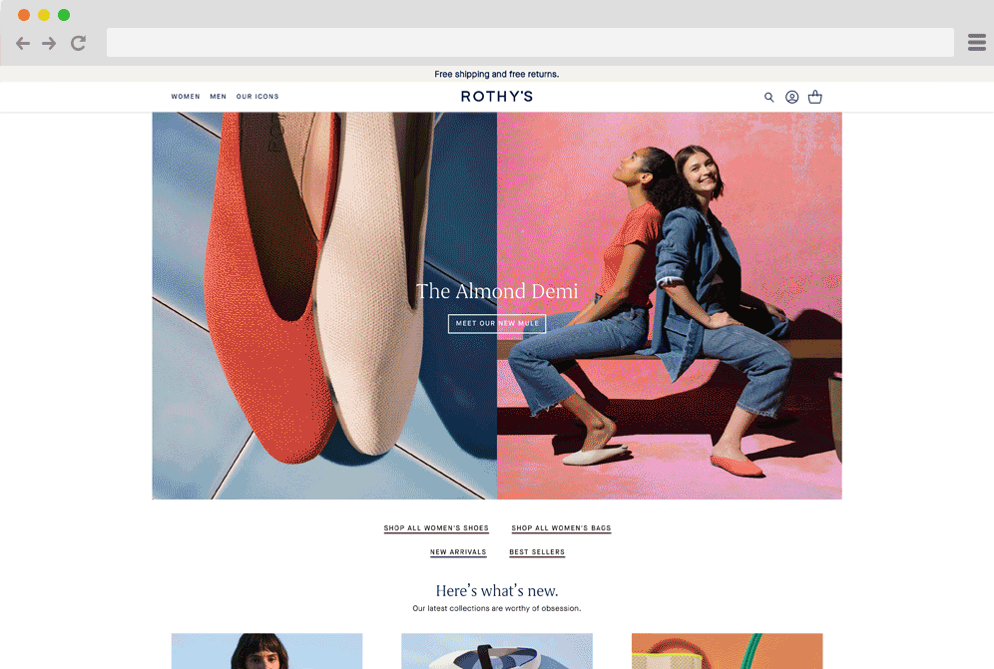Click the browser back arrow
This screenshot has width=994, height=669.
[23, 43]
